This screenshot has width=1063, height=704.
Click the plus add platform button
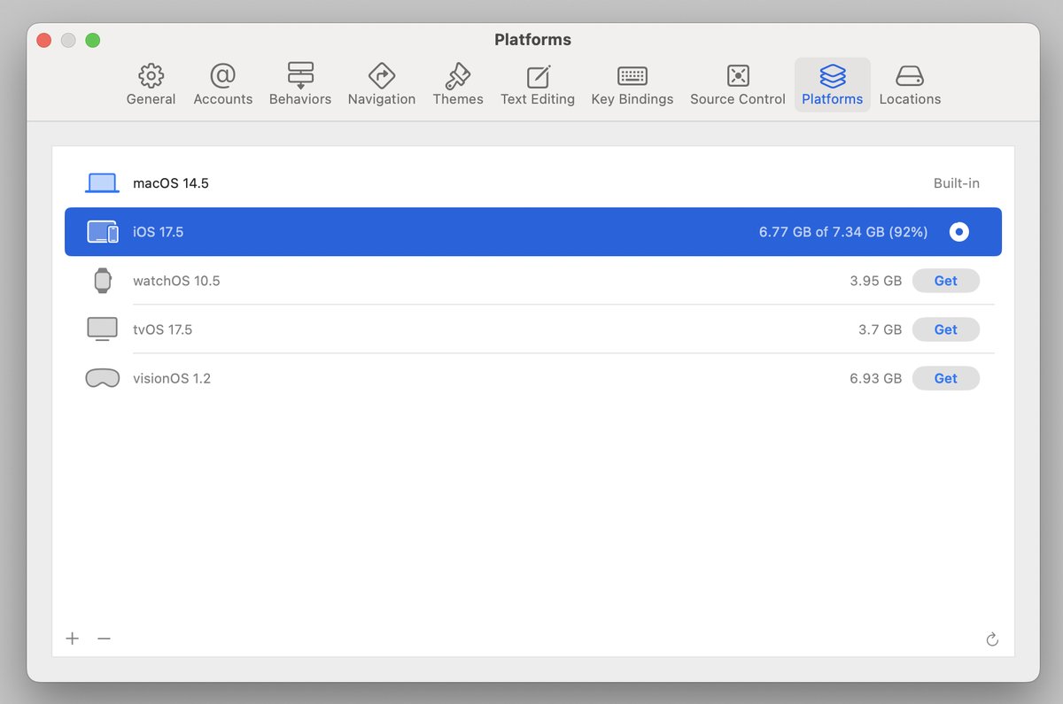point(73,638)
